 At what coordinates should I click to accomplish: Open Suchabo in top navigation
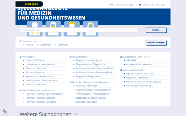coord(130,5)
